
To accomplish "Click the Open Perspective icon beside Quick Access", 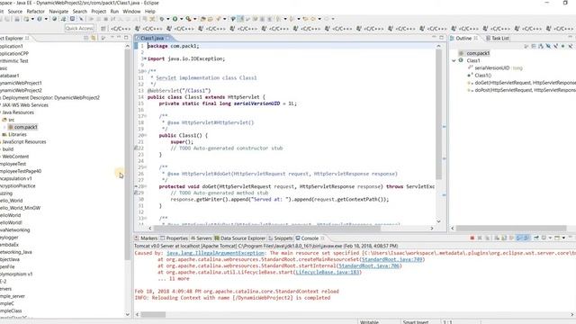I will [x=103, y=28].
